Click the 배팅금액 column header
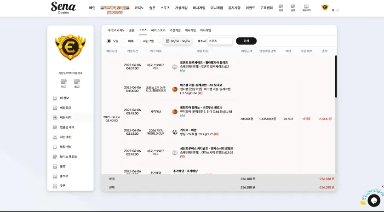 point(247,51)
